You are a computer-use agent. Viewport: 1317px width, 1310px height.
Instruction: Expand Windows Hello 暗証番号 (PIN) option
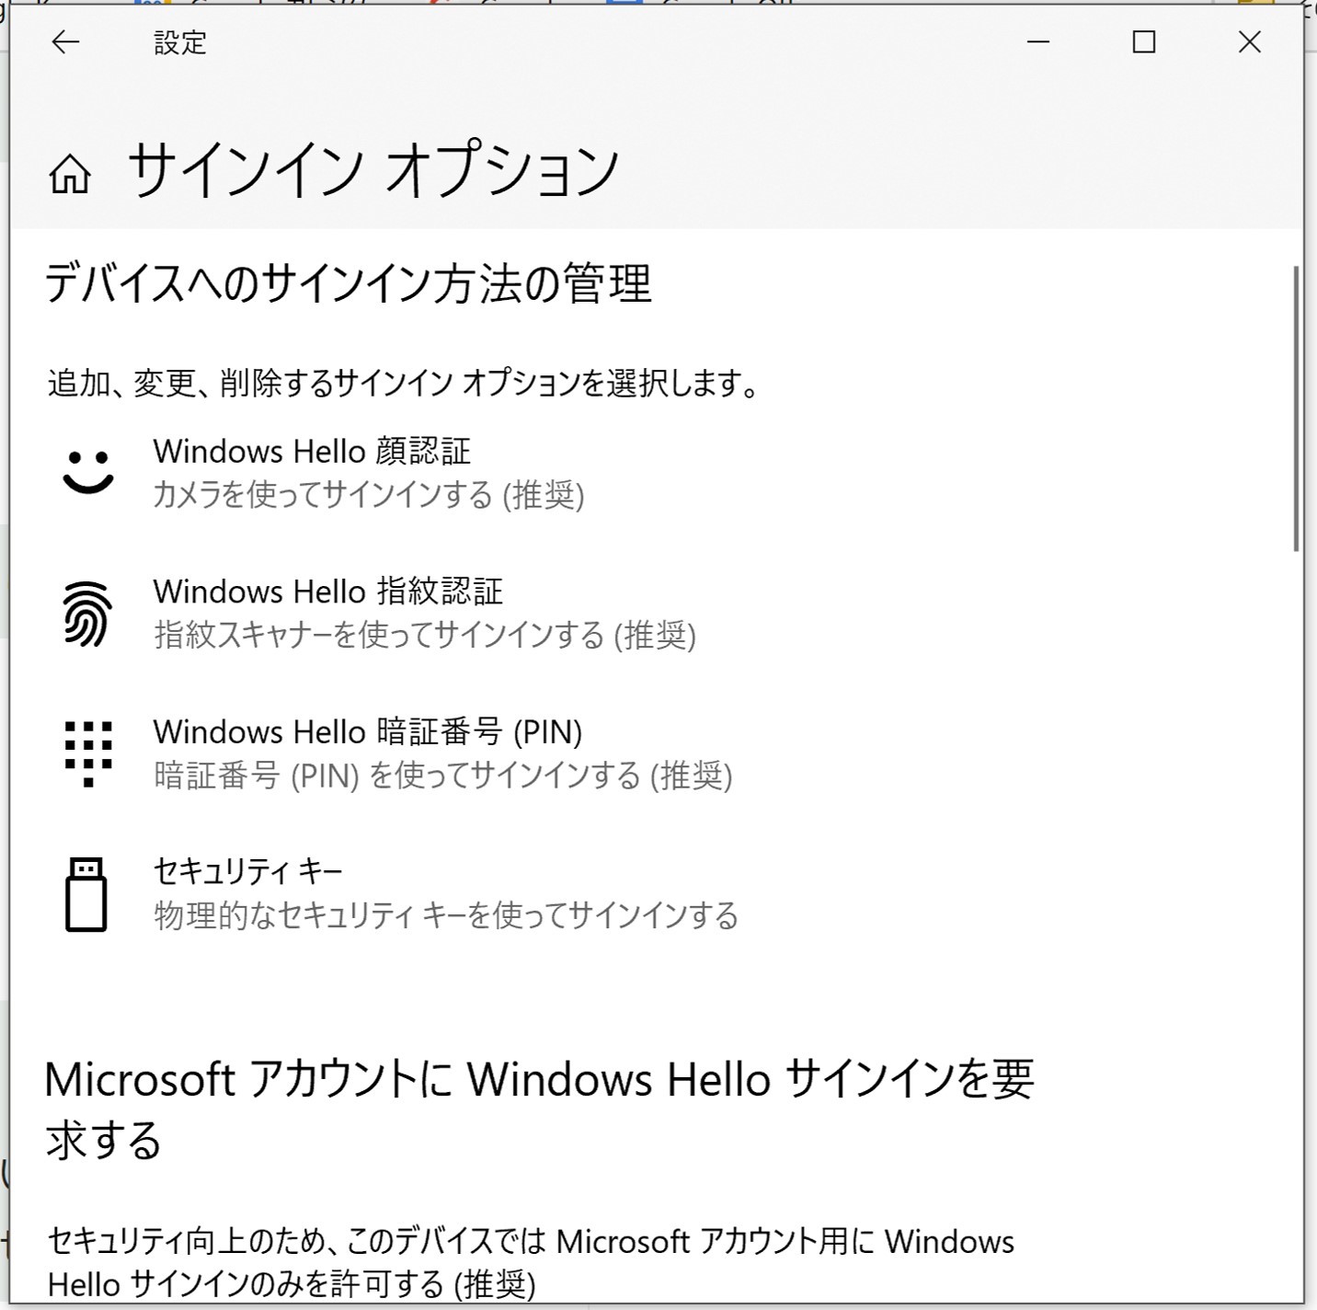[x=367, y=732]
